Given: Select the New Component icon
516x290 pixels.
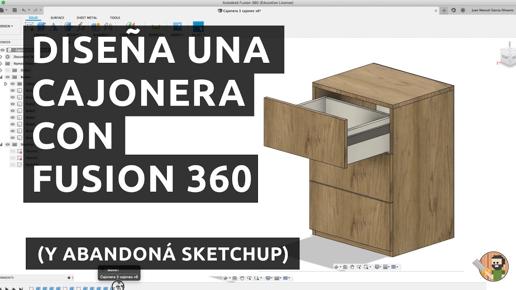Looking at the screenshot, I should pyautogui.click(x=96, y=27).
